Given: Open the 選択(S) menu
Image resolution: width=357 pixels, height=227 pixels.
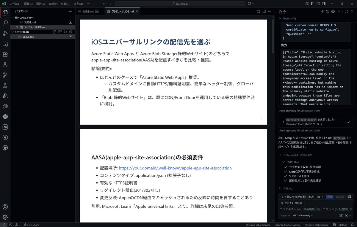Looking at the screenshot, I should (40, 4).
